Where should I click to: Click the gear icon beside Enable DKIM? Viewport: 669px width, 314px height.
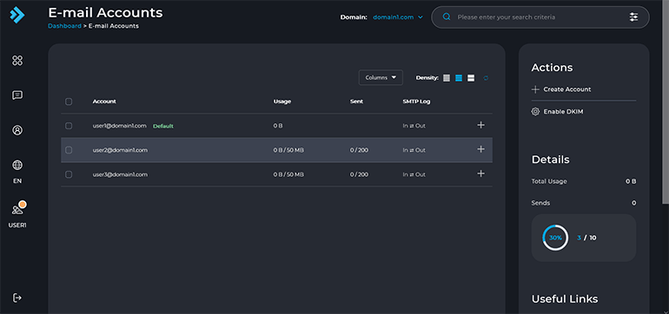535,112
